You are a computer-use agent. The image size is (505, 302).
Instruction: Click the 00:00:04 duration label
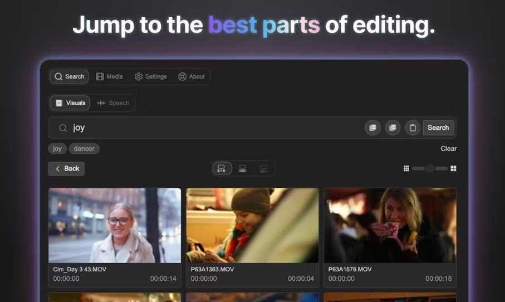point(301,279)
